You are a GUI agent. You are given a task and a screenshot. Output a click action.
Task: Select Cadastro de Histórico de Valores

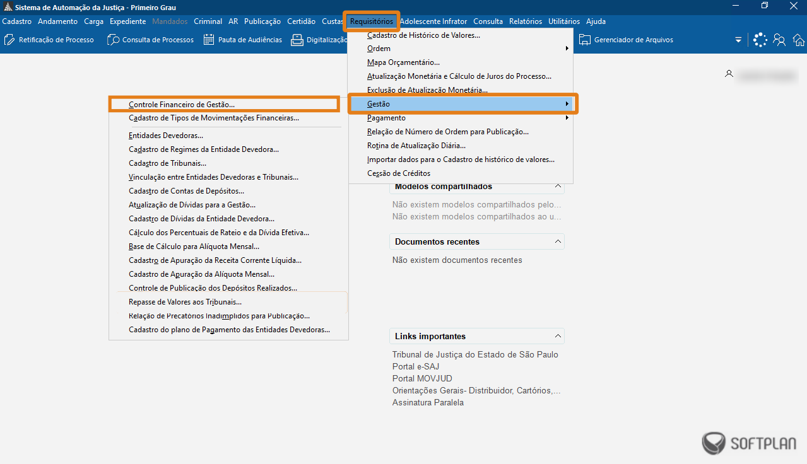tap(461, 35)
